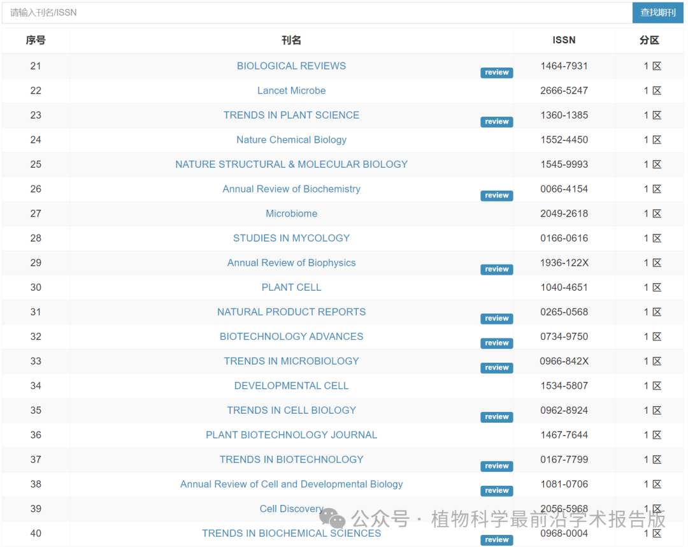Click the 刊名 column header

(291, 40)
